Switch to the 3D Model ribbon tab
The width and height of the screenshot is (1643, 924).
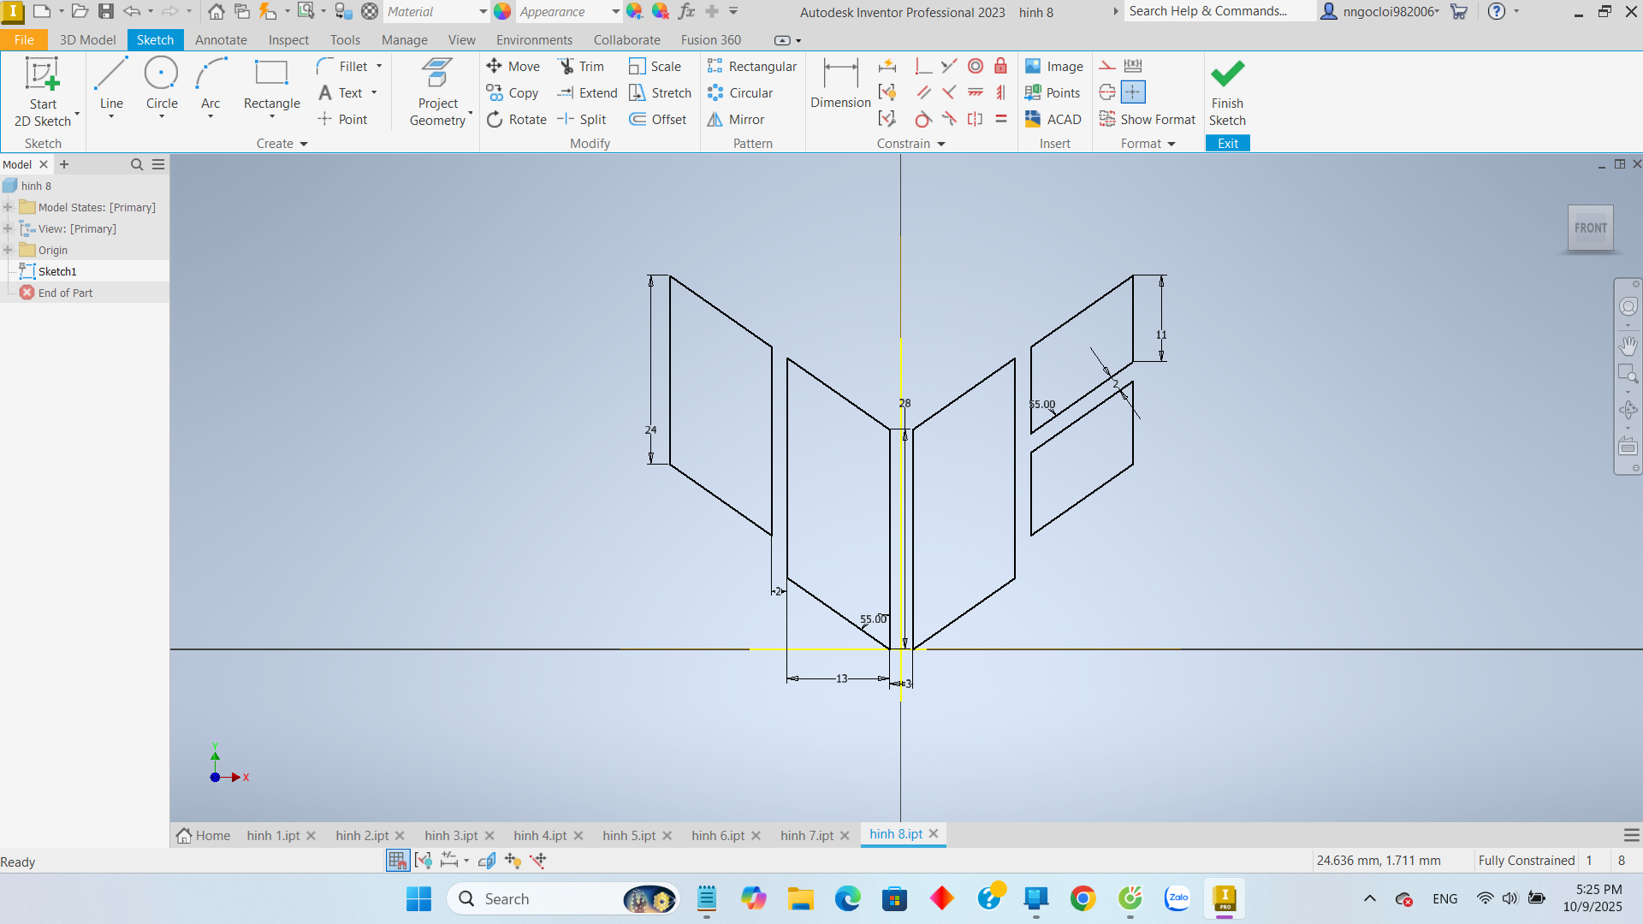87,40
